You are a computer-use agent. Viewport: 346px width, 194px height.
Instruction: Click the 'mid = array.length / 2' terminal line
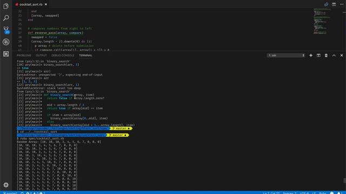click(65, 105)
